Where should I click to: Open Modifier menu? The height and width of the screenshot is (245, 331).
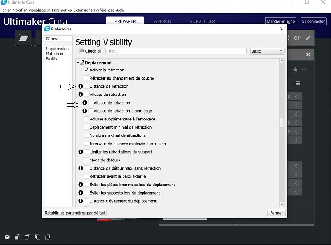click(x=20, y=10)
